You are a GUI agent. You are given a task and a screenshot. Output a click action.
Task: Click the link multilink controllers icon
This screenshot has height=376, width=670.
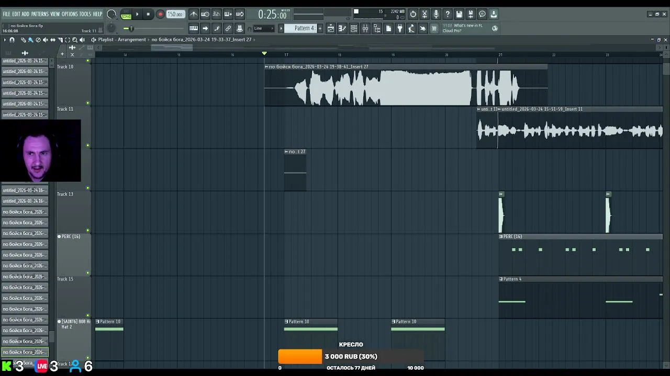point(228,28)
